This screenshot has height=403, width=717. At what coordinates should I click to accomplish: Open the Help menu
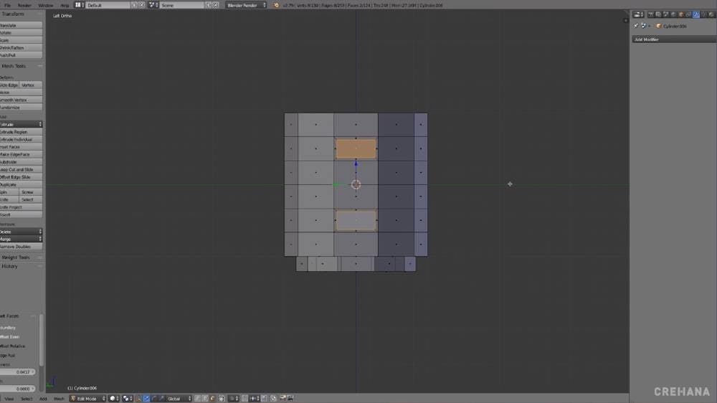pyautogui.click(x=65, y=5)
